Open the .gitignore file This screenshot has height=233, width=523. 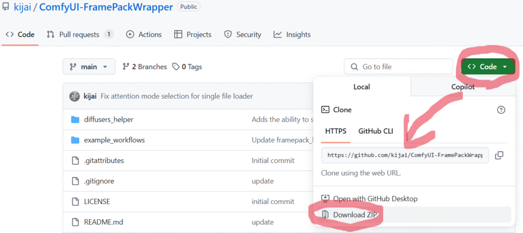click(99, 181)
